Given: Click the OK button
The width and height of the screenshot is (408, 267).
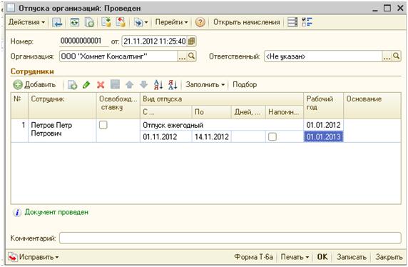Looking at the screenshot, I should tap(322, 257).
